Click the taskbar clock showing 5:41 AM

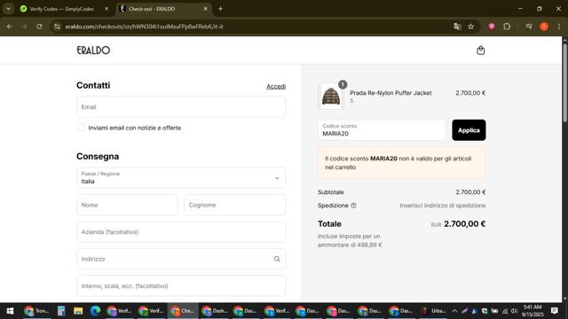coord(532,311)
